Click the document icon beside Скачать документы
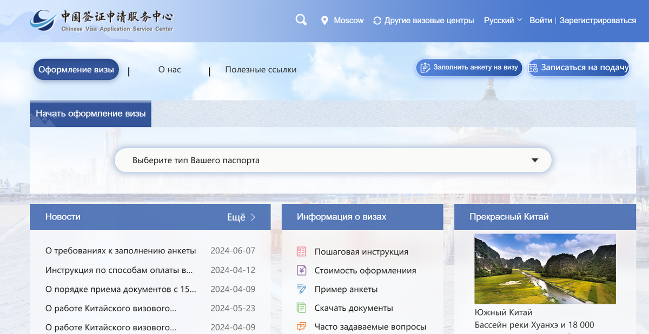This screenshot has height=334, width=649. pos(302,308)
